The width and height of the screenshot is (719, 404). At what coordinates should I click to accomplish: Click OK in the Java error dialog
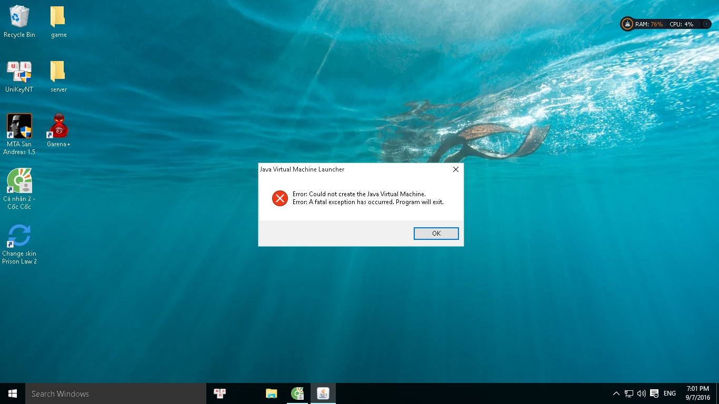[436, 233]
